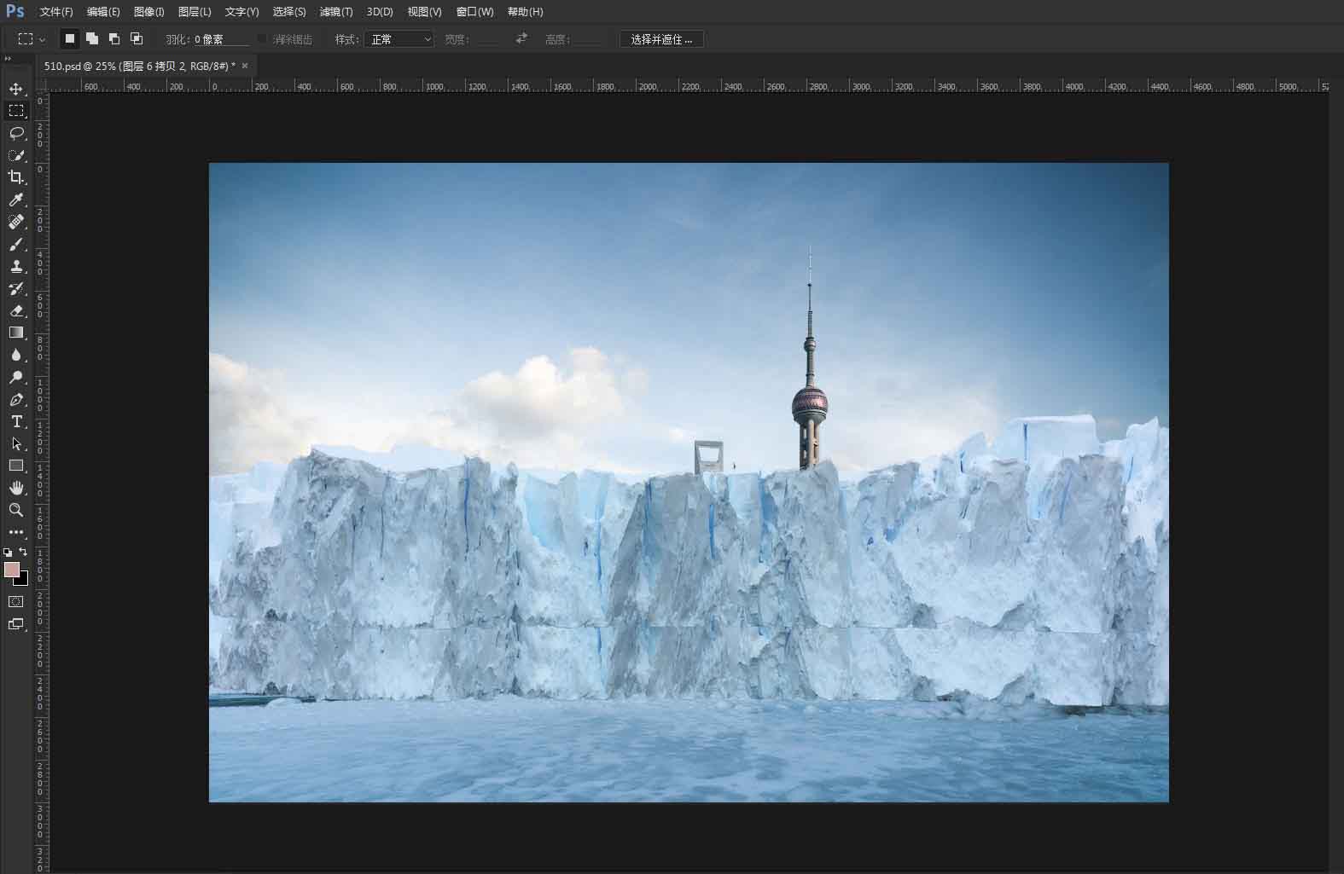Open the Edit Toolbar three-dots menu
Viewport: 1344px width, 874px height.
[16, 532]
